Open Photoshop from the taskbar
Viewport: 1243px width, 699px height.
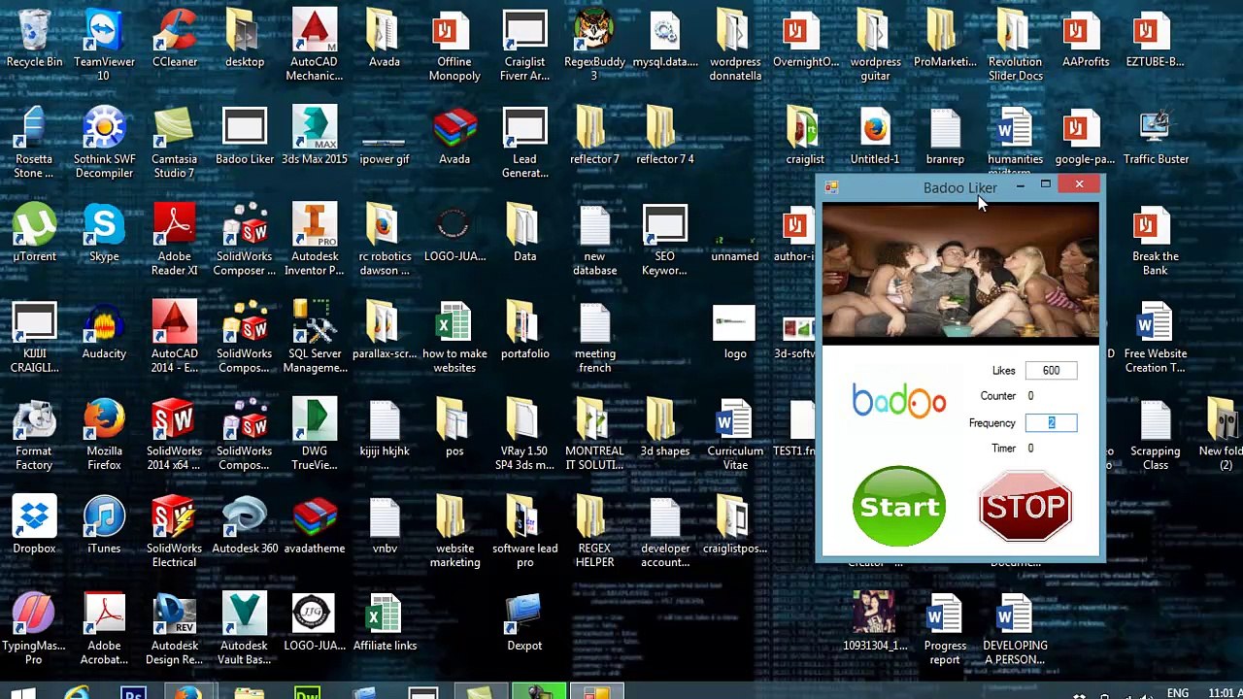pyautogui.click(x=133, y=692)
